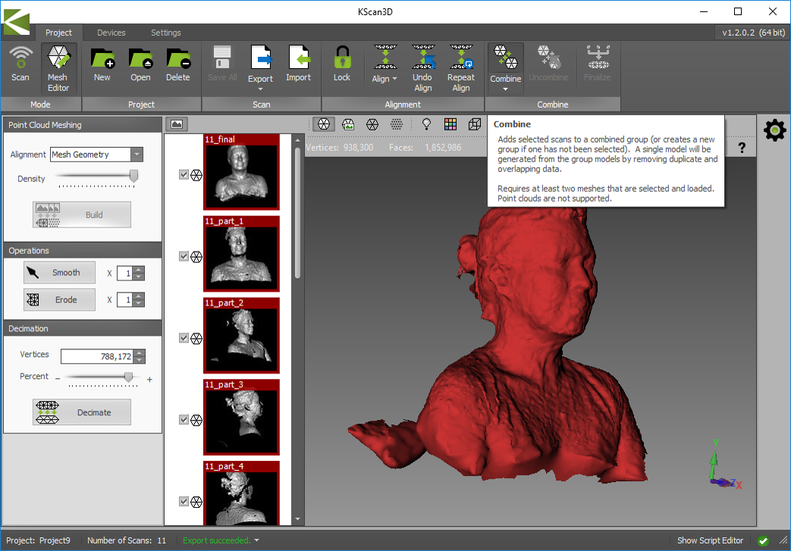Click the Density slider handle
791x551 pixels.
tap(133, 175)
